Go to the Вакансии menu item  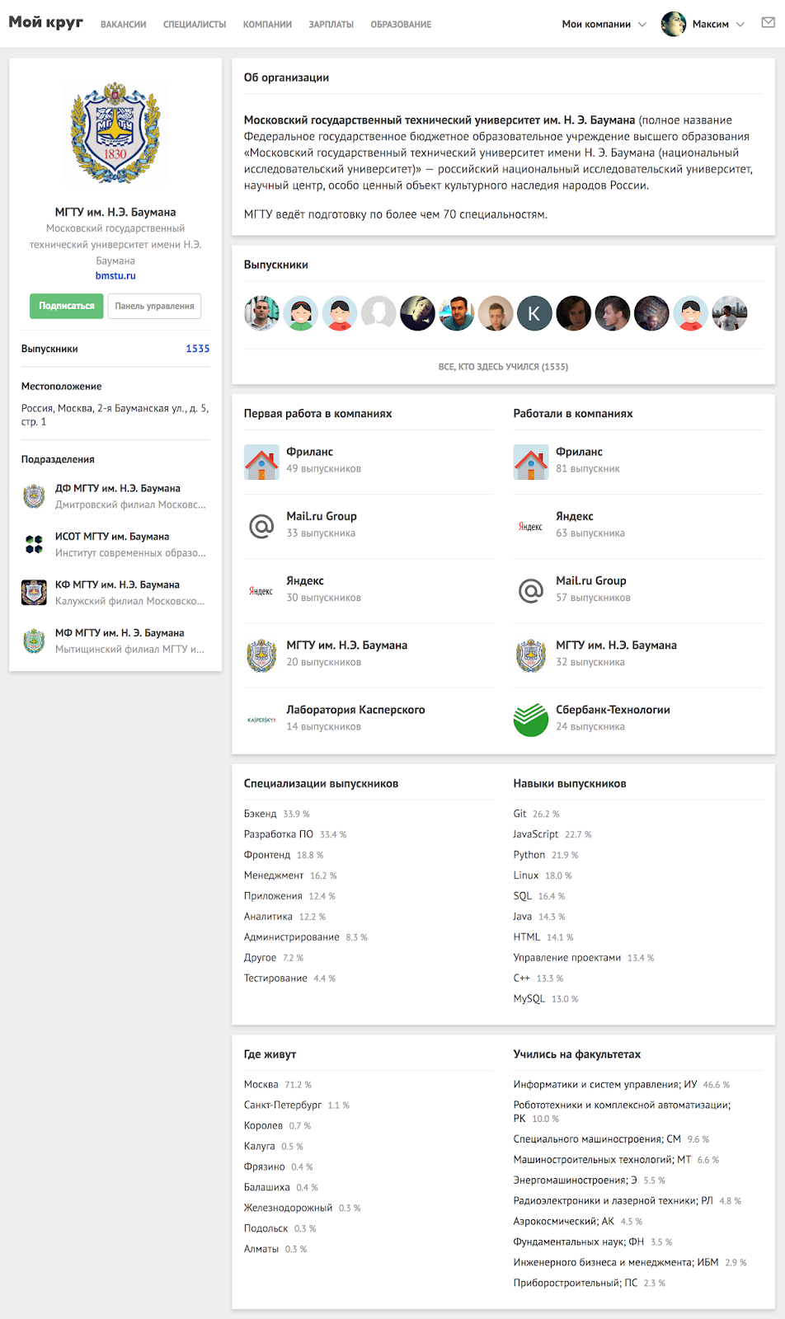[123, 25]
